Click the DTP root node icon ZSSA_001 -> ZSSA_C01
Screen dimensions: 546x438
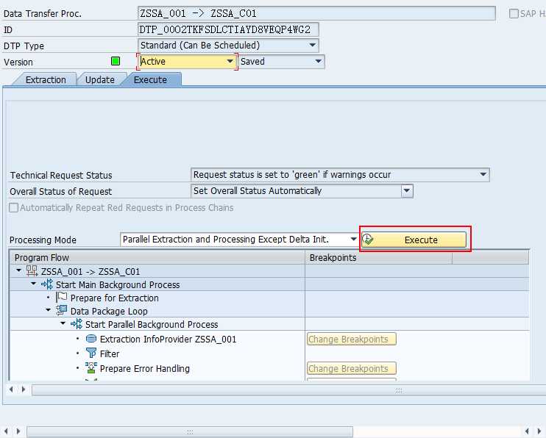(32, 271)
